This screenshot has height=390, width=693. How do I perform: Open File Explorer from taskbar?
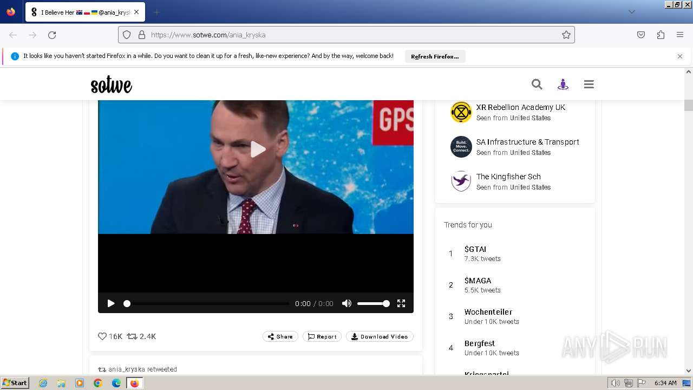61,383
